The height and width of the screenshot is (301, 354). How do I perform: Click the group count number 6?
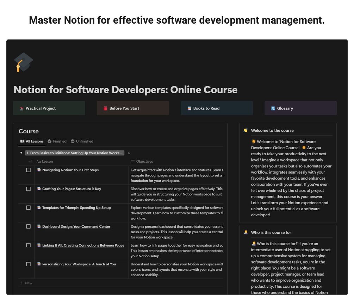[x=129, y=153]
